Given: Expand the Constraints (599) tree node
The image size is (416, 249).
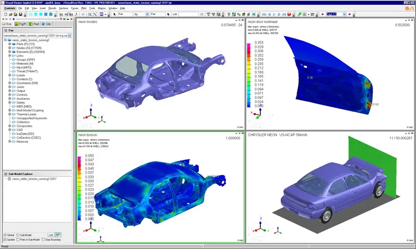Looking at the screenshot, I should [10, 83].
